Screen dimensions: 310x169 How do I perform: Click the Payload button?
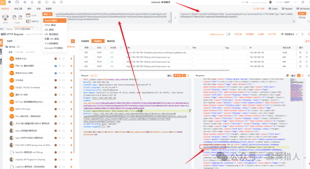(x=287, y=9)
